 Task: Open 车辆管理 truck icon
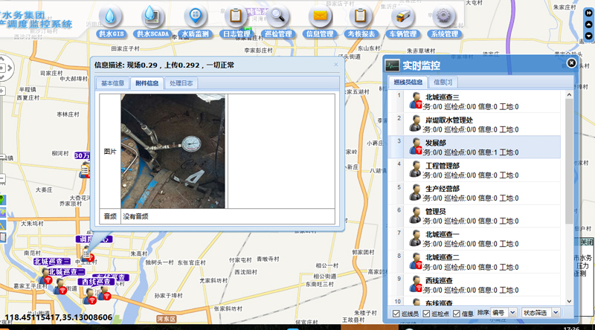coord(402,16)
